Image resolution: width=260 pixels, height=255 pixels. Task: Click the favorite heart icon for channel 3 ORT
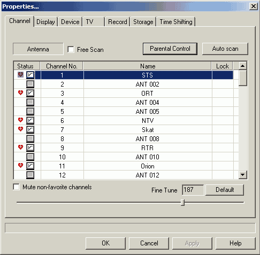tap(20, 92)
